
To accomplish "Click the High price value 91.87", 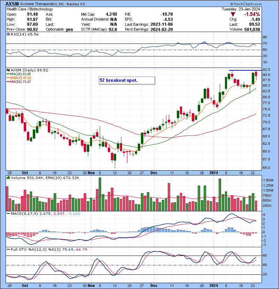I will tap(32, 19).
